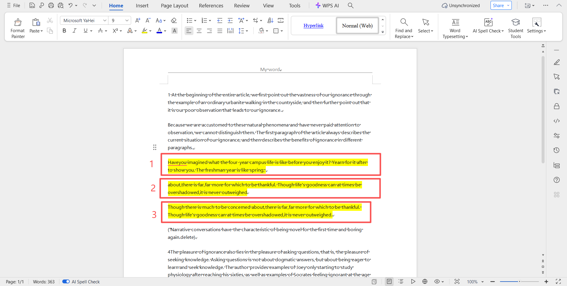567x286 pixels.
Task: Click the Format Painter icon
Action: [18, 22]
